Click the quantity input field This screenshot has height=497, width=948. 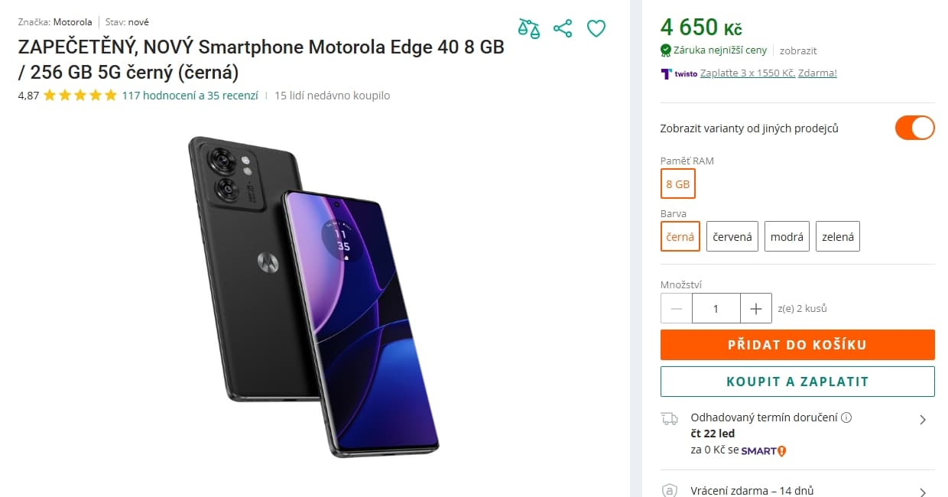[x=716, y=308]
